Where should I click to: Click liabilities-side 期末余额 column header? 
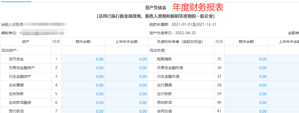pyautogui.click(x=246, y=42)
